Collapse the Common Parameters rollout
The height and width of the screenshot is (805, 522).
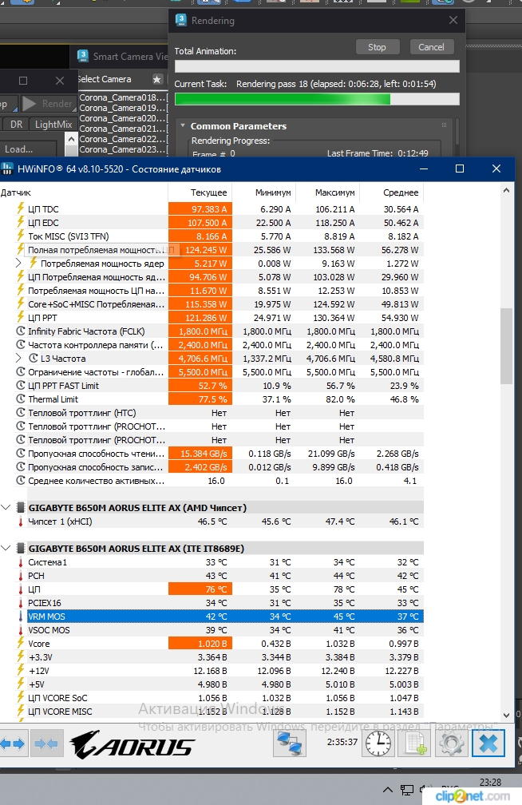click(182, 125)
